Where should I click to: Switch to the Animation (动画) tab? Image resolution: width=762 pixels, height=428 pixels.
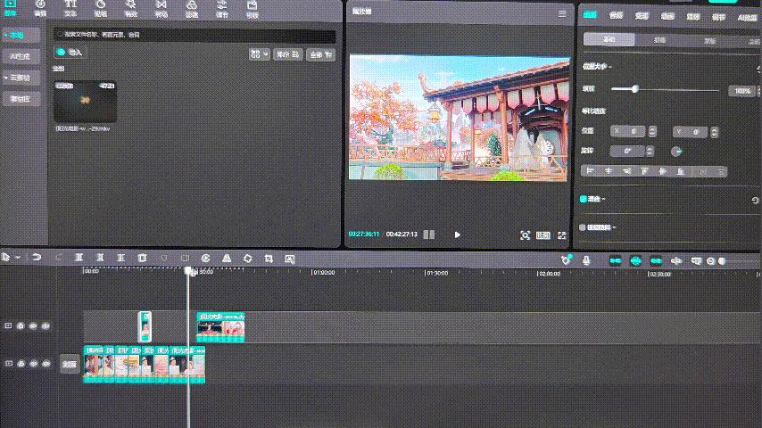point(667,16)
